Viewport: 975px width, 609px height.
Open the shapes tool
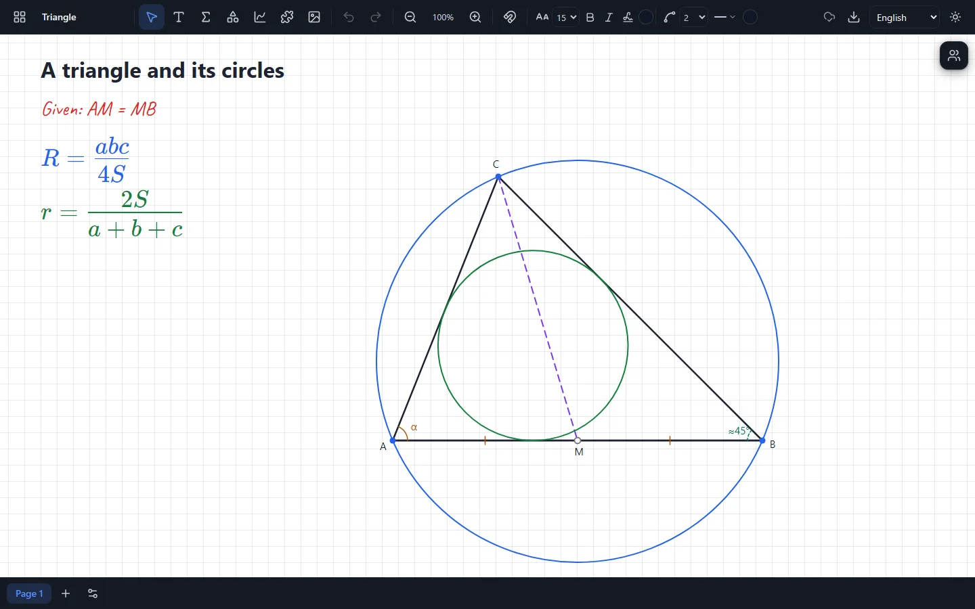coord(233,17)
